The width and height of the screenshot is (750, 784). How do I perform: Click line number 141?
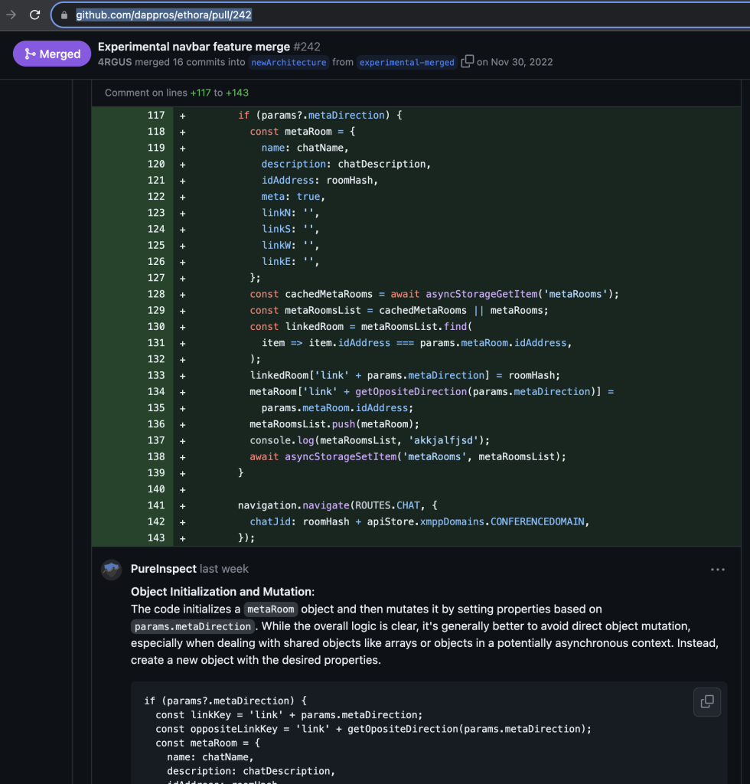pos(156,505)
